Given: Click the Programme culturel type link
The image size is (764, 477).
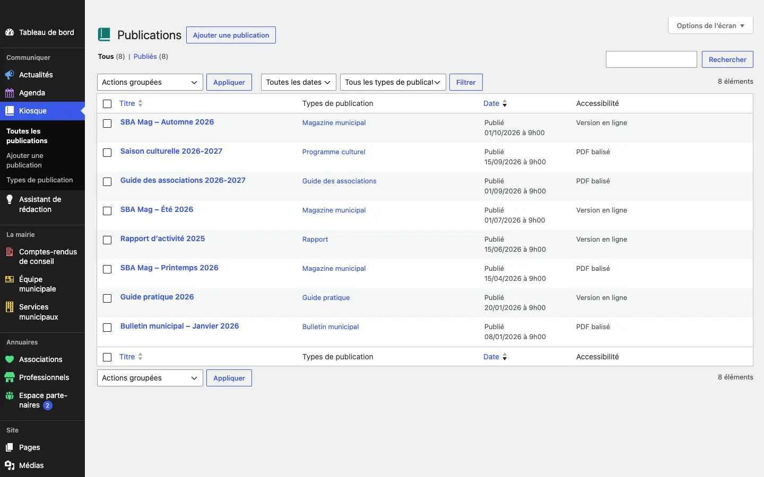Looking at the screenshot, I should [334, 152].
